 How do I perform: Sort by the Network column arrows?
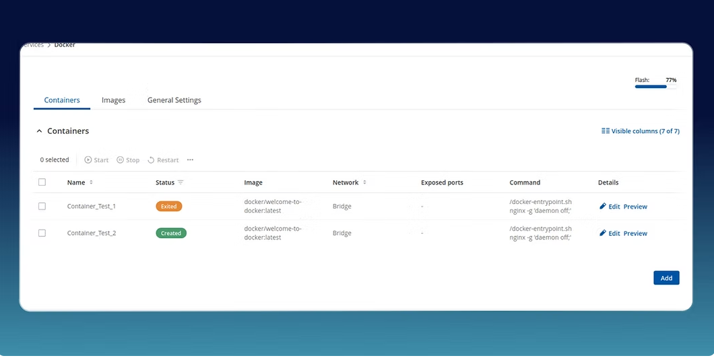click(x=364, y=182)
